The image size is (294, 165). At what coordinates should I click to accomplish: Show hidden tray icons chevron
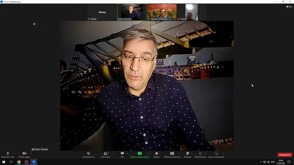point(261,162)
